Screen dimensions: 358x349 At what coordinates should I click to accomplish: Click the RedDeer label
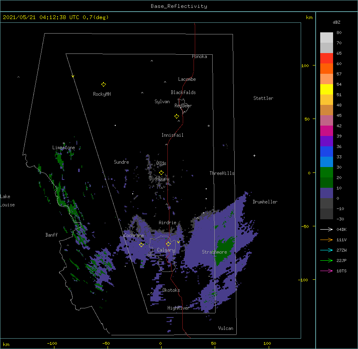click(183, 105)
